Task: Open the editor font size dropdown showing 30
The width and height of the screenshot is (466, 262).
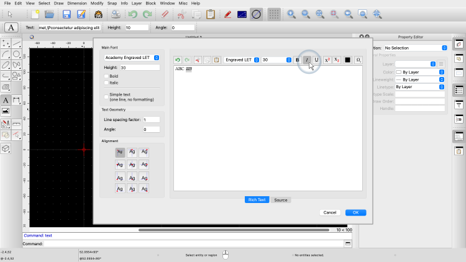Action: coord(276,60)
